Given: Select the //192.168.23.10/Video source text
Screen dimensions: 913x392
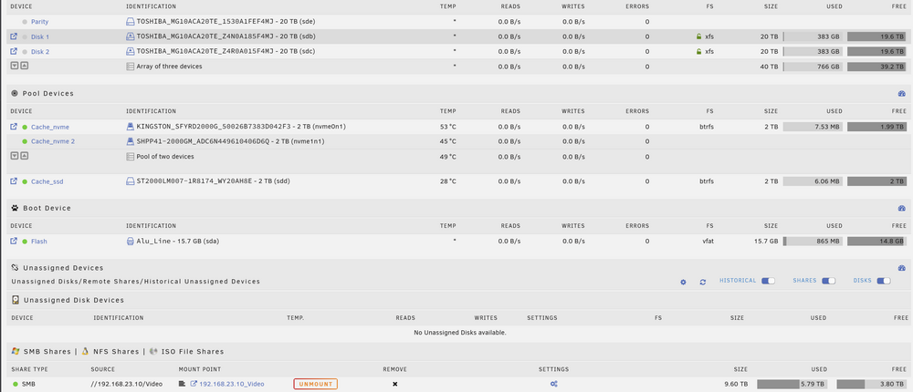Looking at the screenshot, I should click(126, 384).
